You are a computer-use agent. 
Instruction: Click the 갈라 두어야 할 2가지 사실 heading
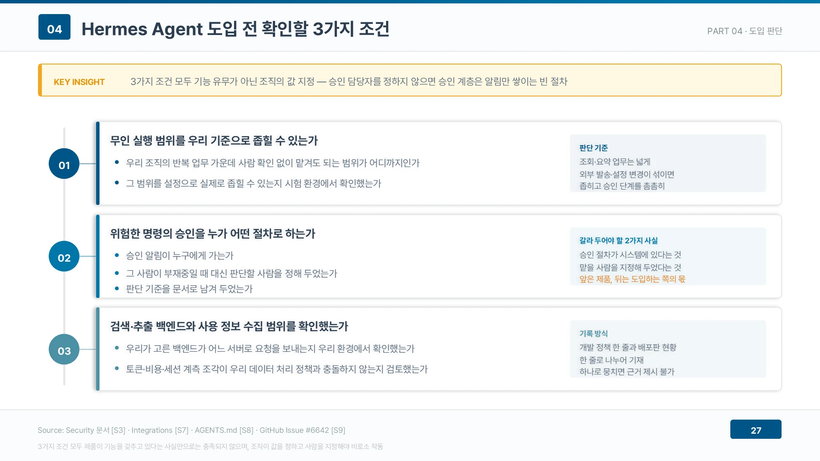618,240
